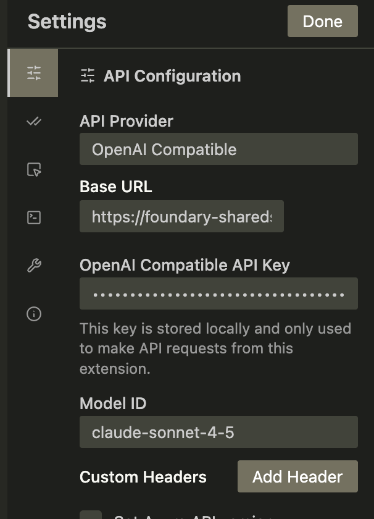Toggle the partially visible checkbox near Custom Headers
The width and height of the screenshot is (374, 519).
click(x=91, y=515)
